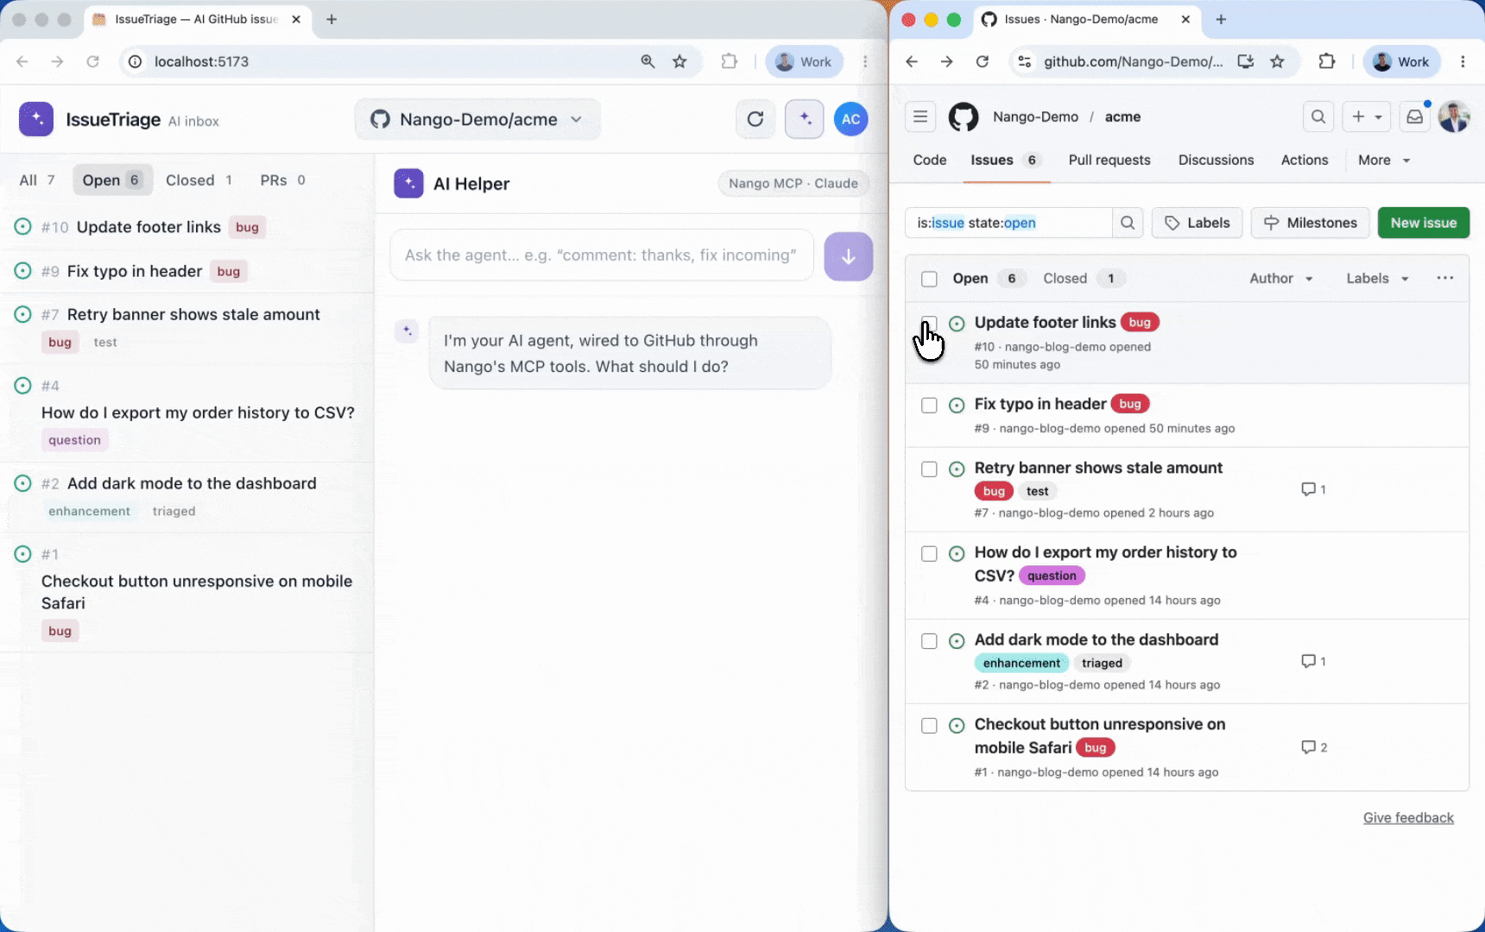This screenshot has width=1485, height=932.
Task: Open the AC avatar in IssueTriage
Action: 850,119
